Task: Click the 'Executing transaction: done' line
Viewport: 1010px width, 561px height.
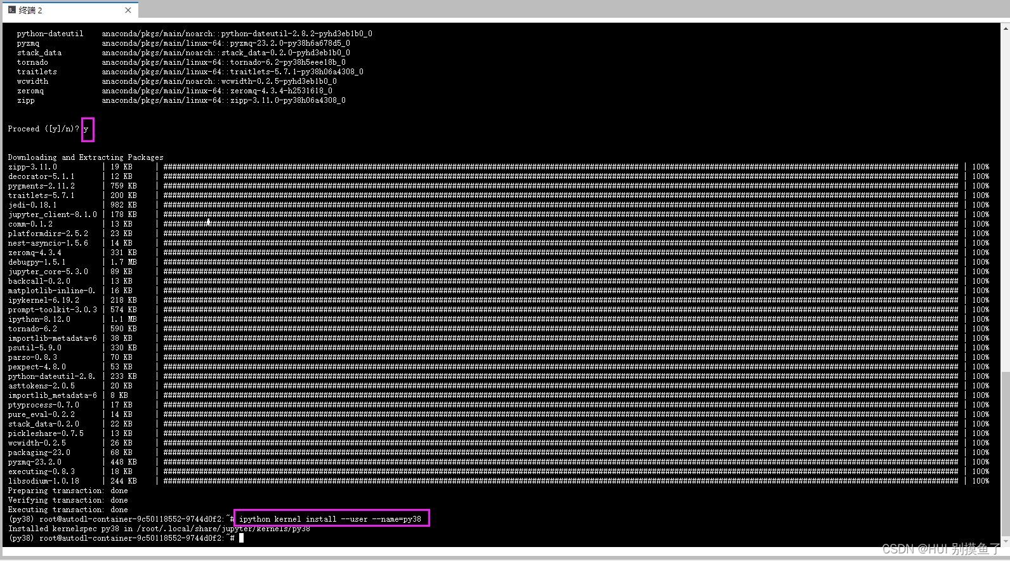Action: point(68,510)
